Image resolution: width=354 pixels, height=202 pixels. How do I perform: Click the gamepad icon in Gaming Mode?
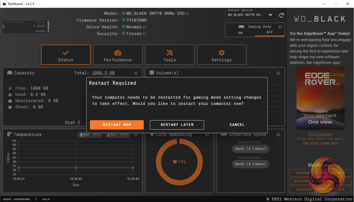[x=241, y=26]
